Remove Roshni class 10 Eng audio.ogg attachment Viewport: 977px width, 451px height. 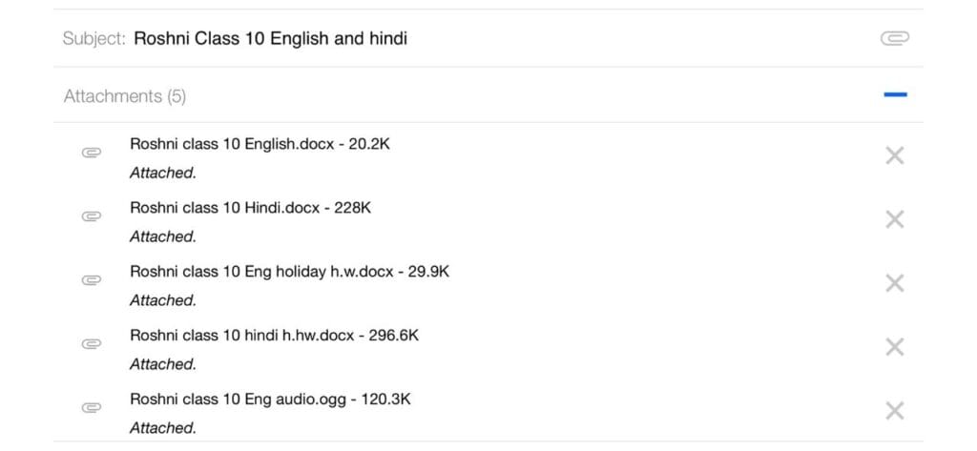(895, 411)
